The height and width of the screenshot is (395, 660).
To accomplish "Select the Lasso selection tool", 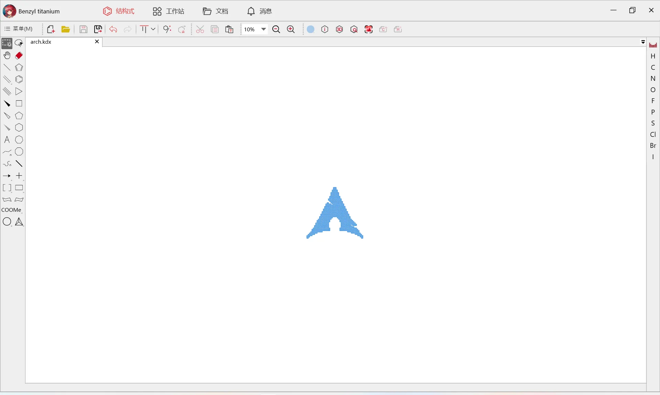I will coord(19,43).
